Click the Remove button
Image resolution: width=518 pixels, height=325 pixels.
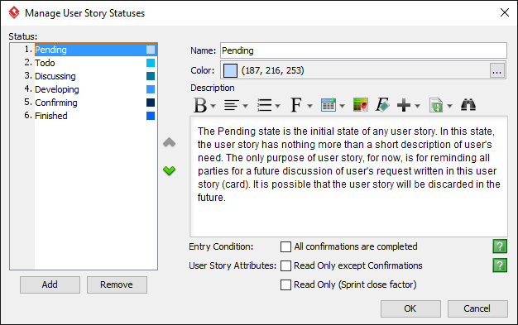click(x=117, y=284)
